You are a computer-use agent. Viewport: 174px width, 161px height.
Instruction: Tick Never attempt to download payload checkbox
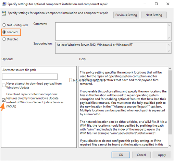(x=4, y=86)
